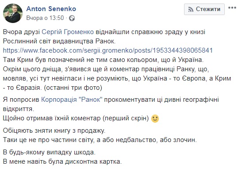Open the three-dot post options menu
238x169 pixels.
tap(232, 8)
